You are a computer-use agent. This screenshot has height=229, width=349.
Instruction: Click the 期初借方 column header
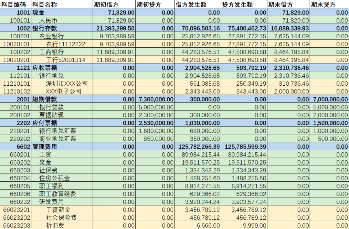tap(114, 5)
